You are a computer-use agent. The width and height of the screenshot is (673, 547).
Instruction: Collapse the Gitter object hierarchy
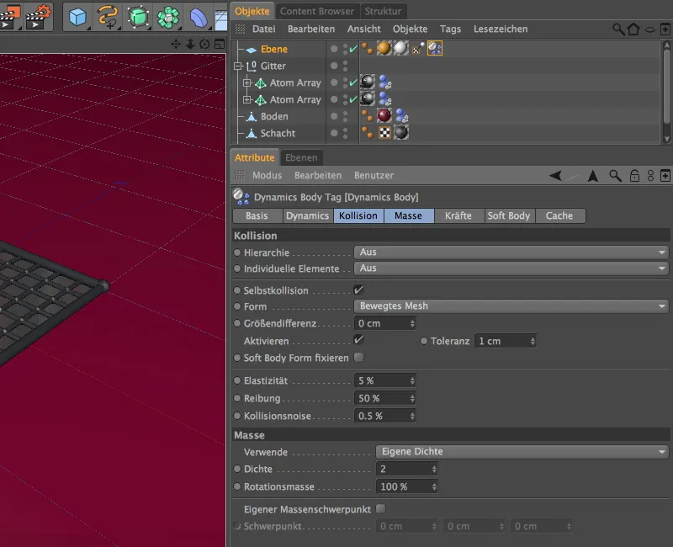click(238, 66)
